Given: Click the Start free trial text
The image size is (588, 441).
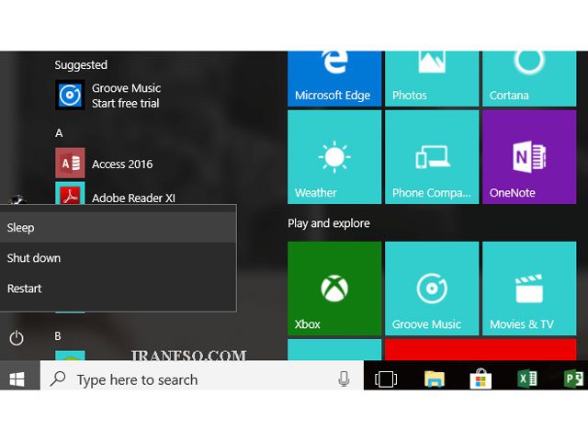Looking at the screenshot, I should pyautogui.click(x=126, y=104).
